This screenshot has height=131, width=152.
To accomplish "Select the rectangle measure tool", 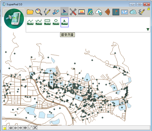I will 47,22.
